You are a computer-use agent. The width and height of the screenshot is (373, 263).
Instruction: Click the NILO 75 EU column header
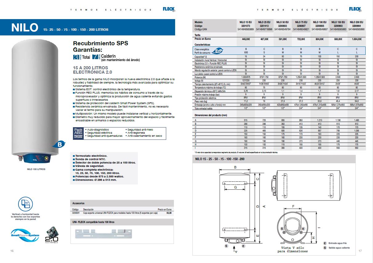point(302,22)
